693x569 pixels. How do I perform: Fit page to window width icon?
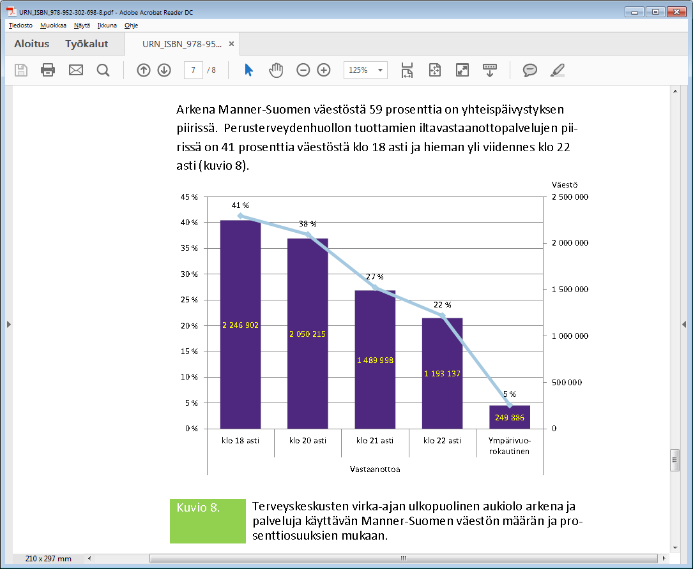(x=407, y=70)
